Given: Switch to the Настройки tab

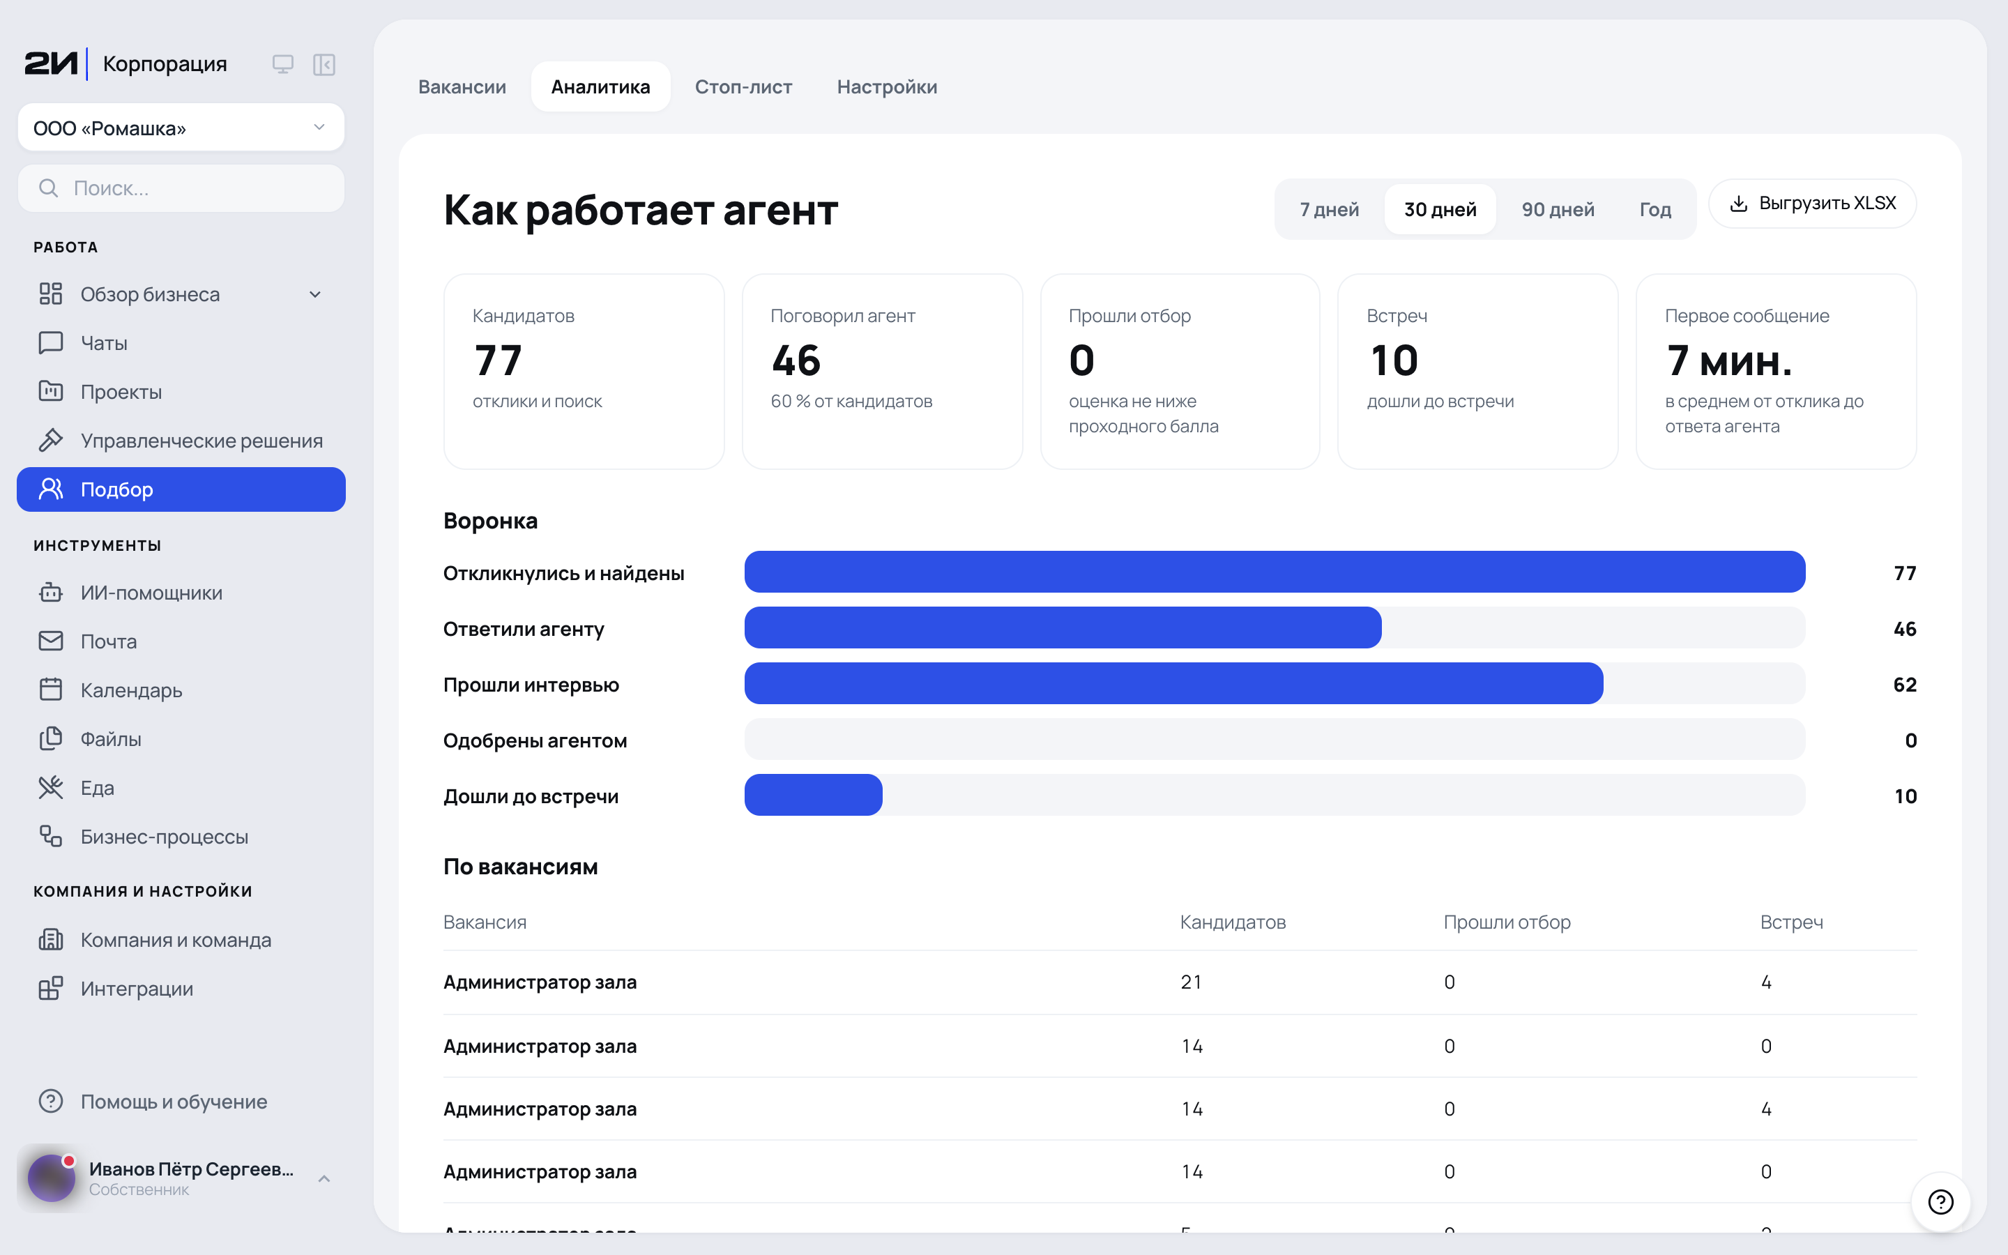Looking at the screenshot, I should pos(887,86).
